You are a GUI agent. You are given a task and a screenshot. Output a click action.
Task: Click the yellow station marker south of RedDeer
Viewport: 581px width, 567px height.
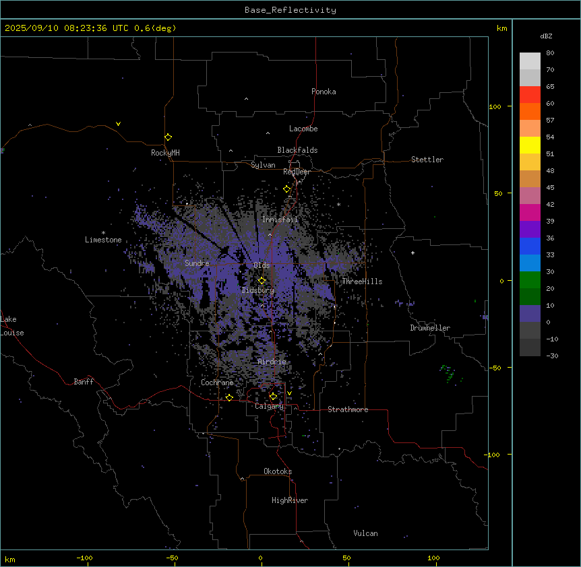click(x=287, y=189)
